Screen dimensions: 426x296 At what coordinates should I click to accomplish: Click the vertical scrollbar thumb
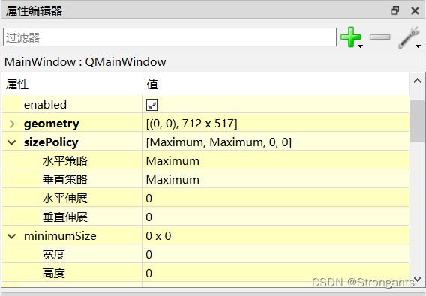417,121
